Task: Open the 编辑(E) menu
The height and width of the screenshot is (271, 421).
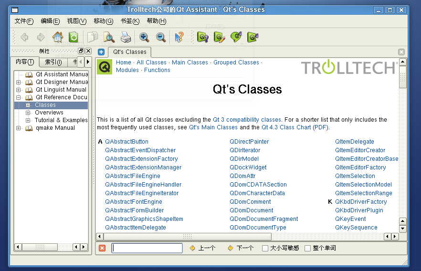Action: point(50,21)
